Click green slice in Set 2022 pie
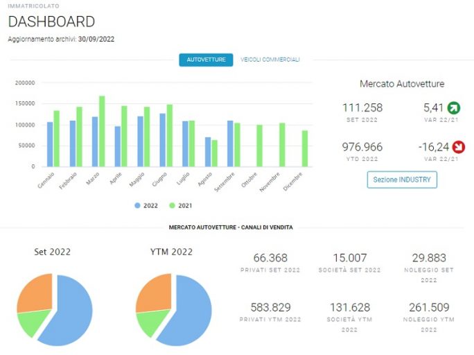This screenshot has width=474, height=355. click(x=33, y=323)
